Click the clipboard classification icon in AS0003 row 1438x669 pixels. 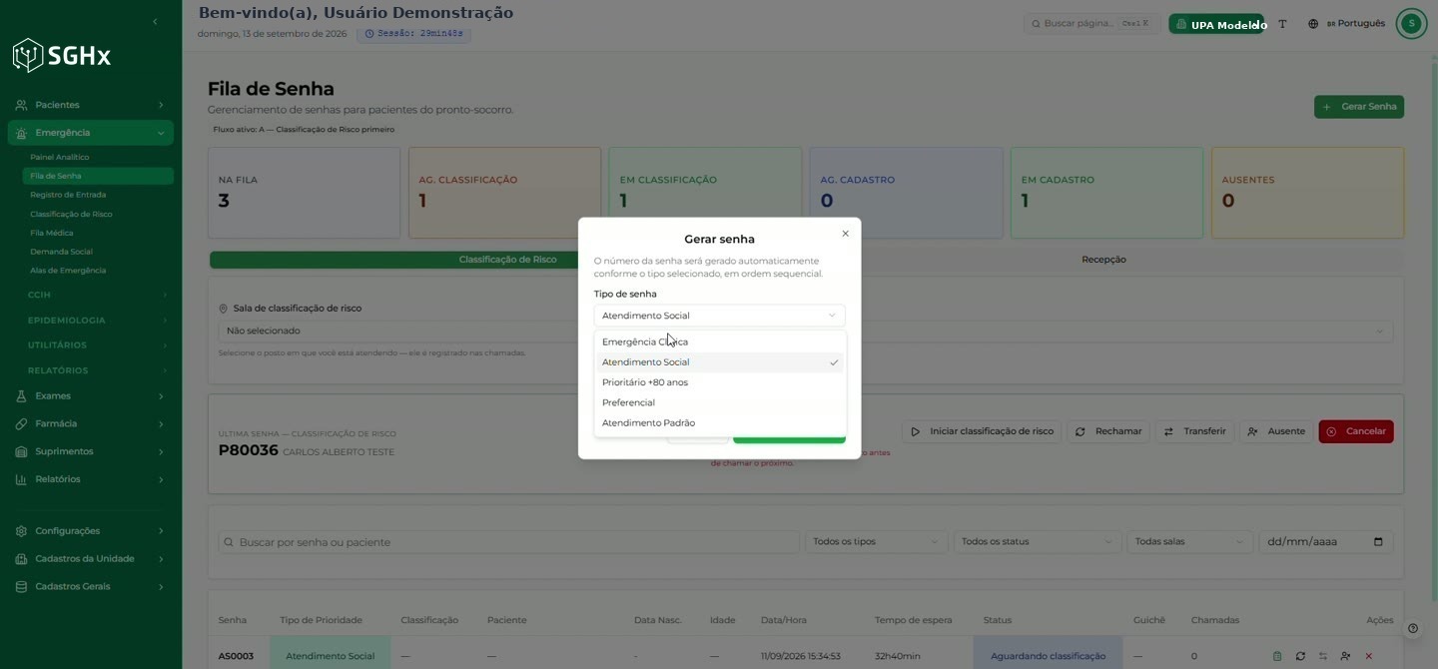click(x=1277, y=656)
